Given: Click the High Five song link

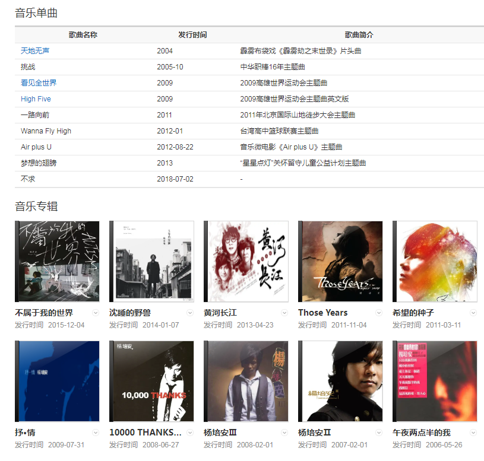Looking at the screenshot, I should (36, 99).
